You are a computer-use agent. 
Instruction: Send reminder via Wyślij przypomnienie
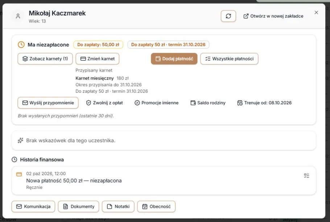pos(48,103)
